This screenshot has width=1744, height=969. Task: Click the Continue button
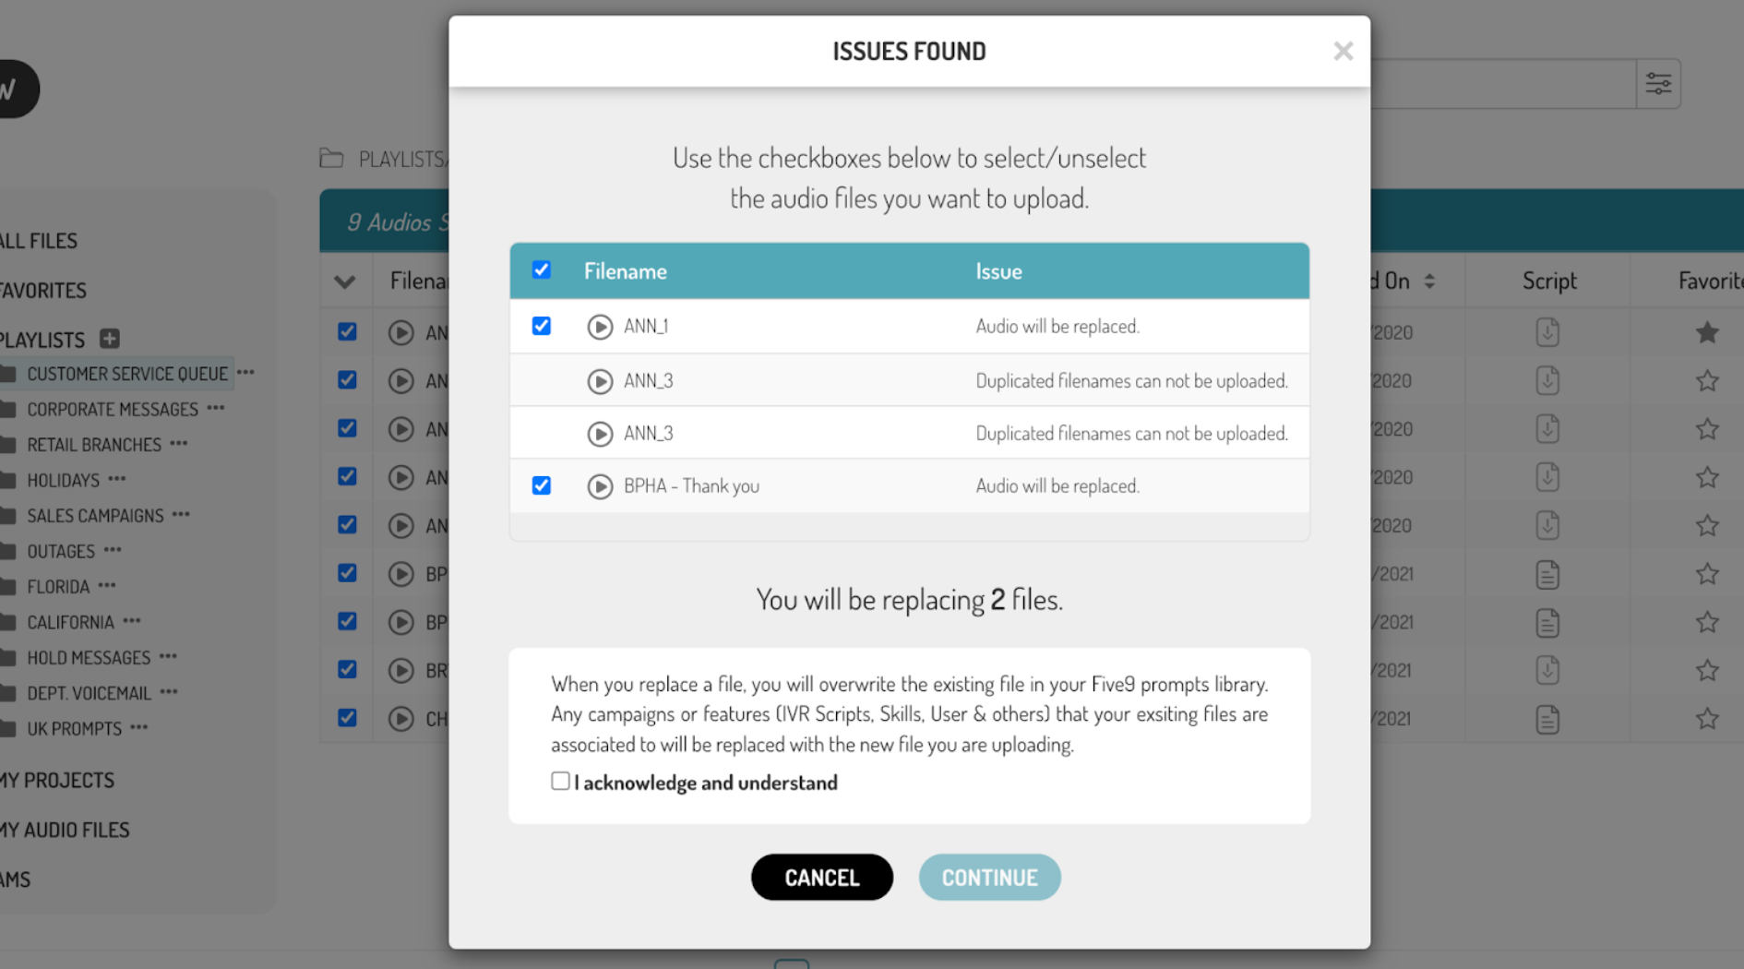(x=990, y=877)
